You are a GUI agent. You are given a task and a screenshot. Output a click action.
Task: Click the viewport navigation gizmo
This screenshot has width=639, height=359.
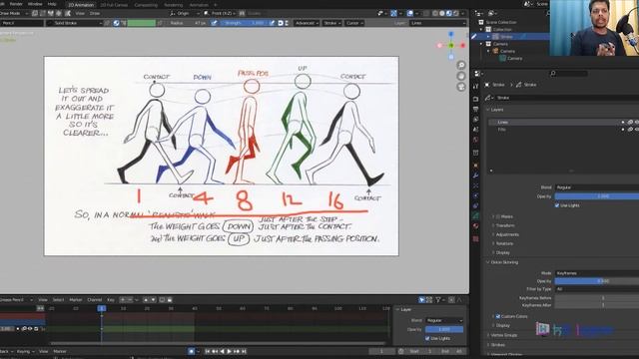[x=451, y=45]
